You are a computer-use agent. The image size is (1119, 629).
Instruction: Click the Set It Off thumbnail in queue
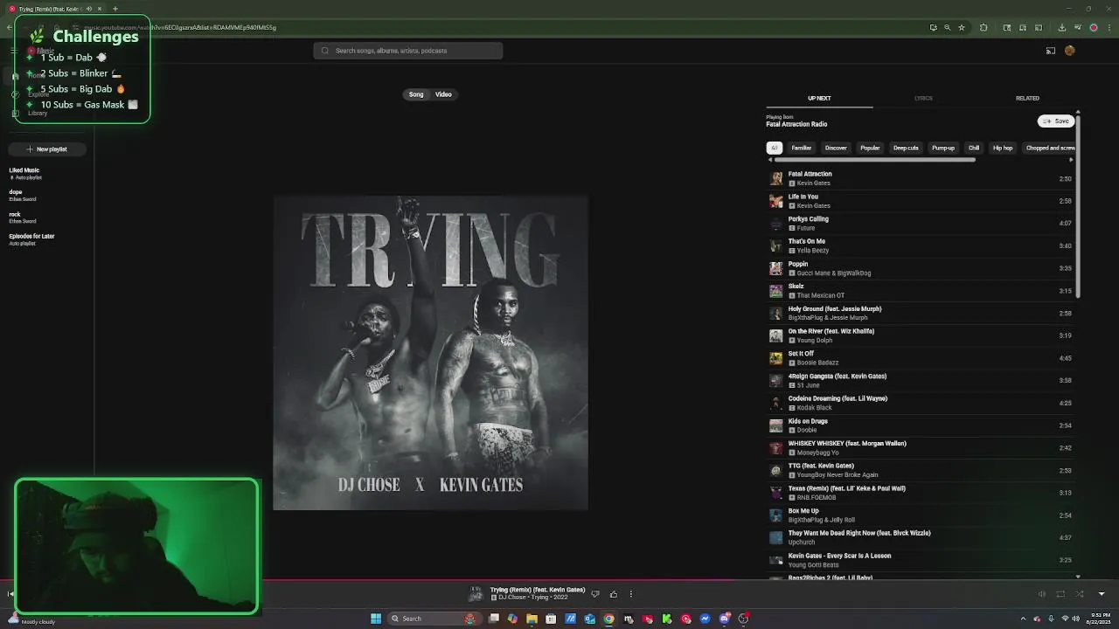click(775, 358)
